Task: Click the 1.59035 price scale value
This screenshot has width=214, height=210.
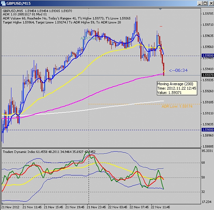Action: pos(208,124)
